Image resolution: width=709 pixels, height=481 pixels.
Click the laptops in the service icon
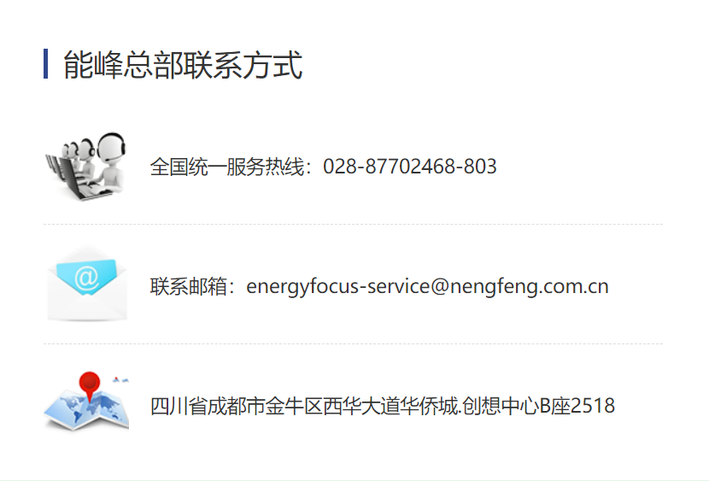73,179
